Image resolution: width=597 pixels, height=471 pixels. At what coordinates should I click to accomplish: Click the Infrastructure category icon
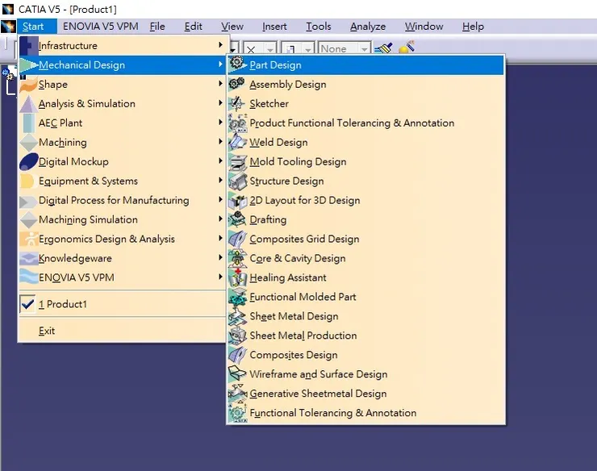28,45
